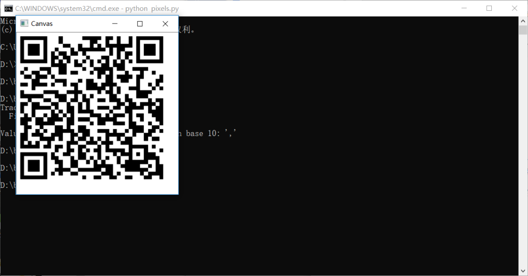Click the QR code image in Canvas
Image resolution: width=528 pixels, height=276 pixels.
[x=92, y=108]
